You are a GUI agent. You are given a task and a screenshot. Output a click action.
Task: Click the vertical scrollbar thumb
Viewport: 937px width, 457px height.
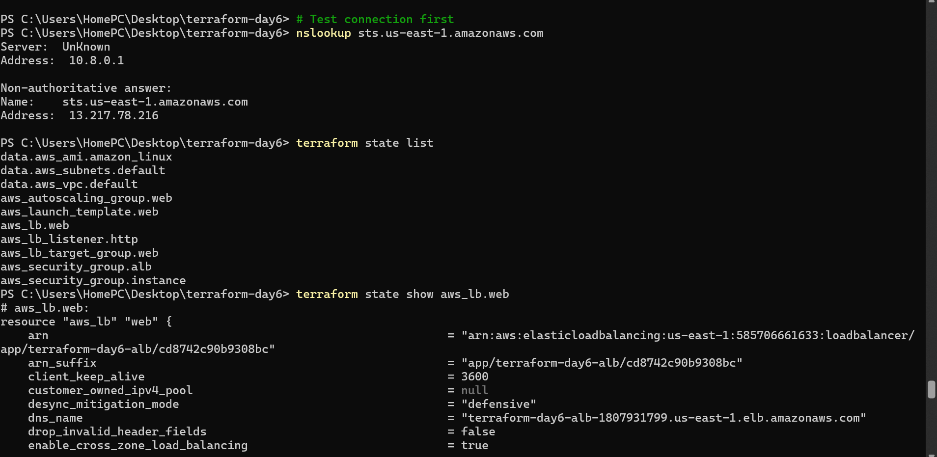click(x=931, y=390)
